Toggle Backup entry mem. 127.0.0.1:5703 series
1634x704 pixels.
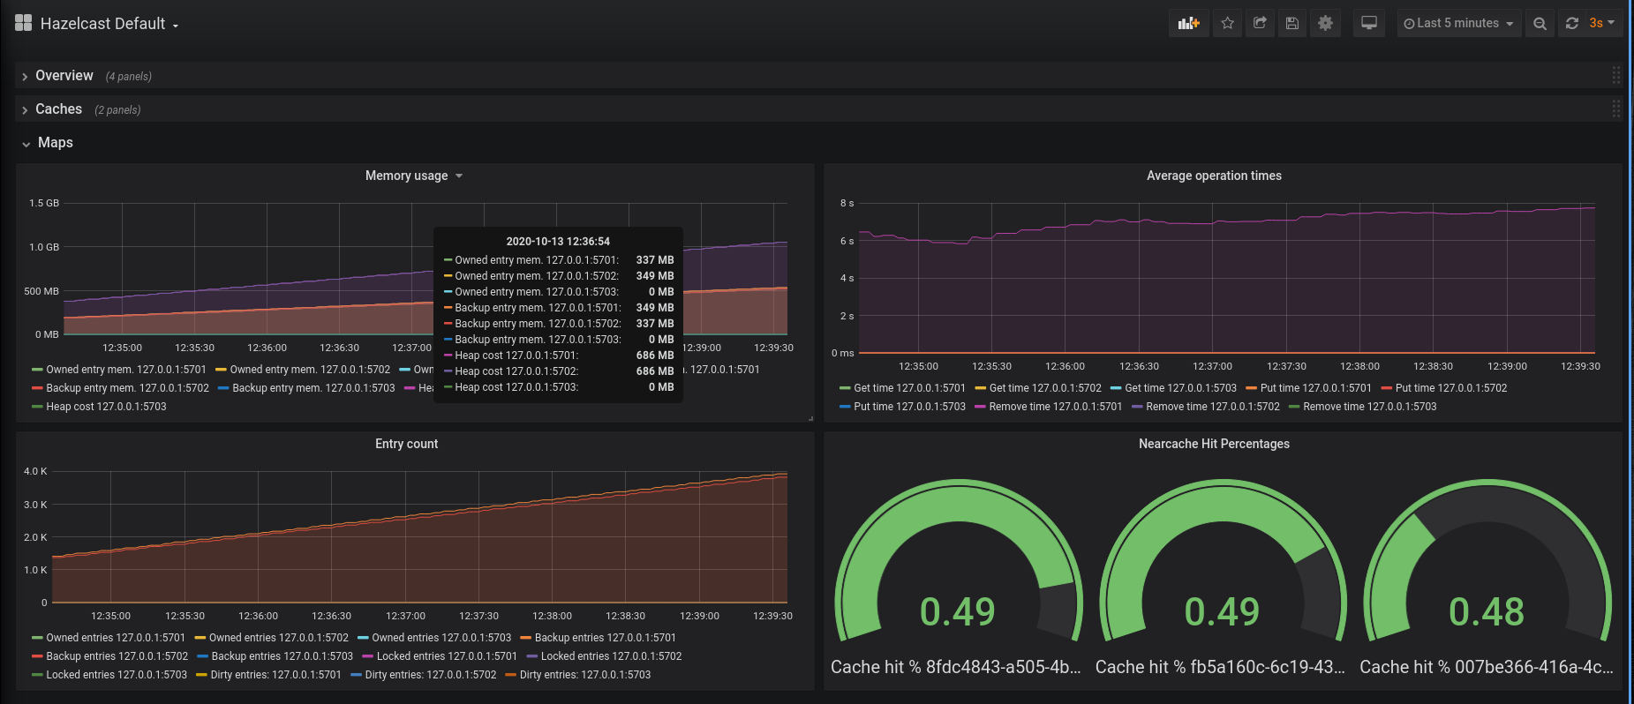(x=313, y=388)
